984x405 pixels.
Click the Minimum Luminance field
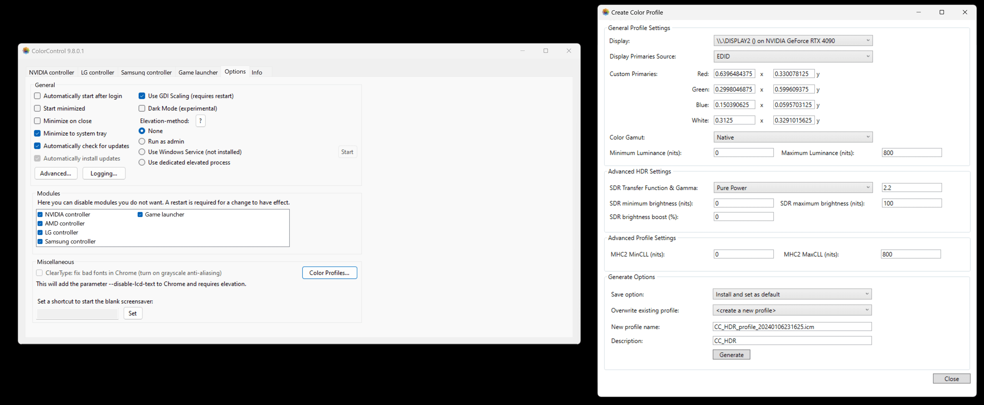743,153
